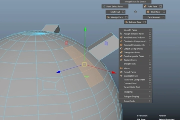Click the Assign Invisible Faces icon
Screen dimensions: 180x120
(x=121, y=34)
